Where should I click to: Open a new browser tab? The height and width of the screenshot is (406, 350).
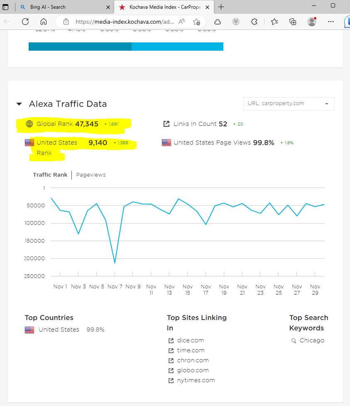[221, 7]
